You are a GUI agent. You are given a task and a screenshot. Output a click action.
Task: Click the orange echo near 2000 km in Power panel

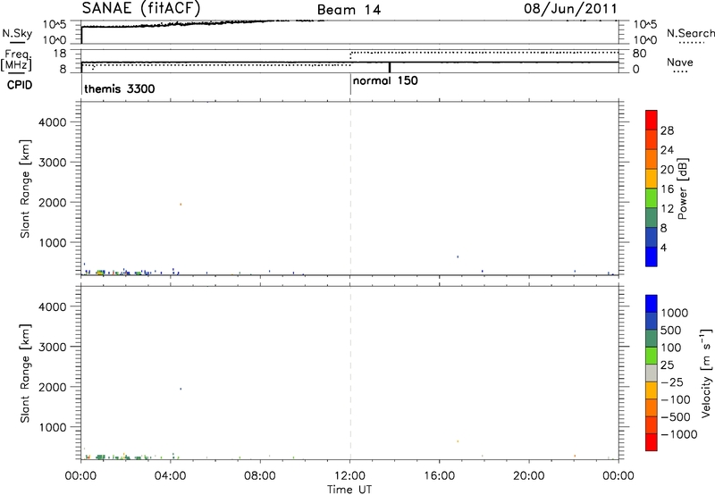tap(181, 205)
